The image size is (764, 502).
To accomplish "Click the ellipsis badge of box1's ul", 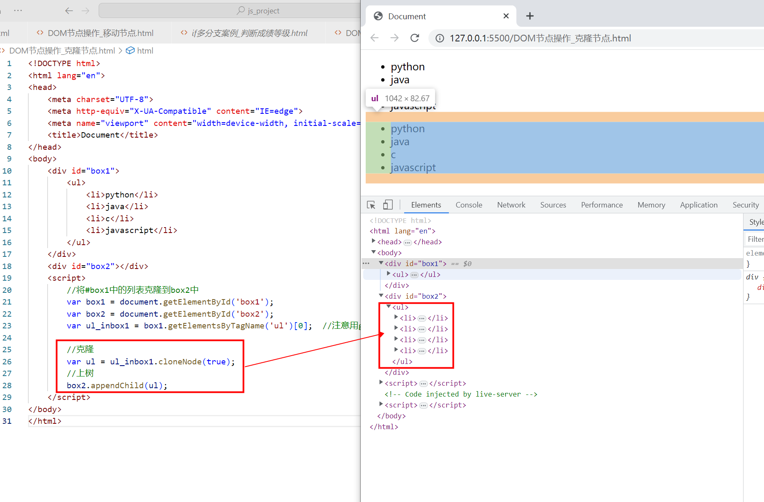I will click(414, 275).
